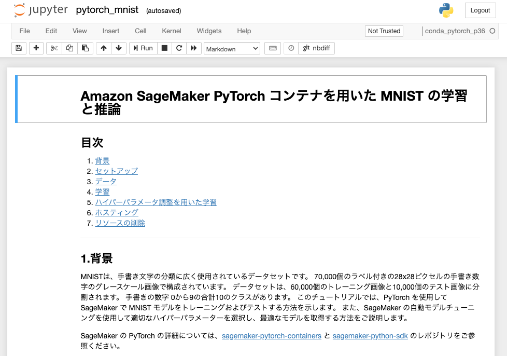The width and height of the screenshot is (507, 356).
Task: Click the 1.背景 heading
Action: (96, 258)
